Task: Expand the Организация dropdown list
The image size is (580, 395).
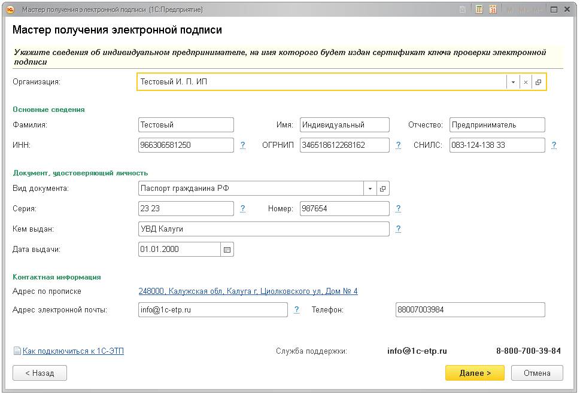Action: (x=513, y=82)
